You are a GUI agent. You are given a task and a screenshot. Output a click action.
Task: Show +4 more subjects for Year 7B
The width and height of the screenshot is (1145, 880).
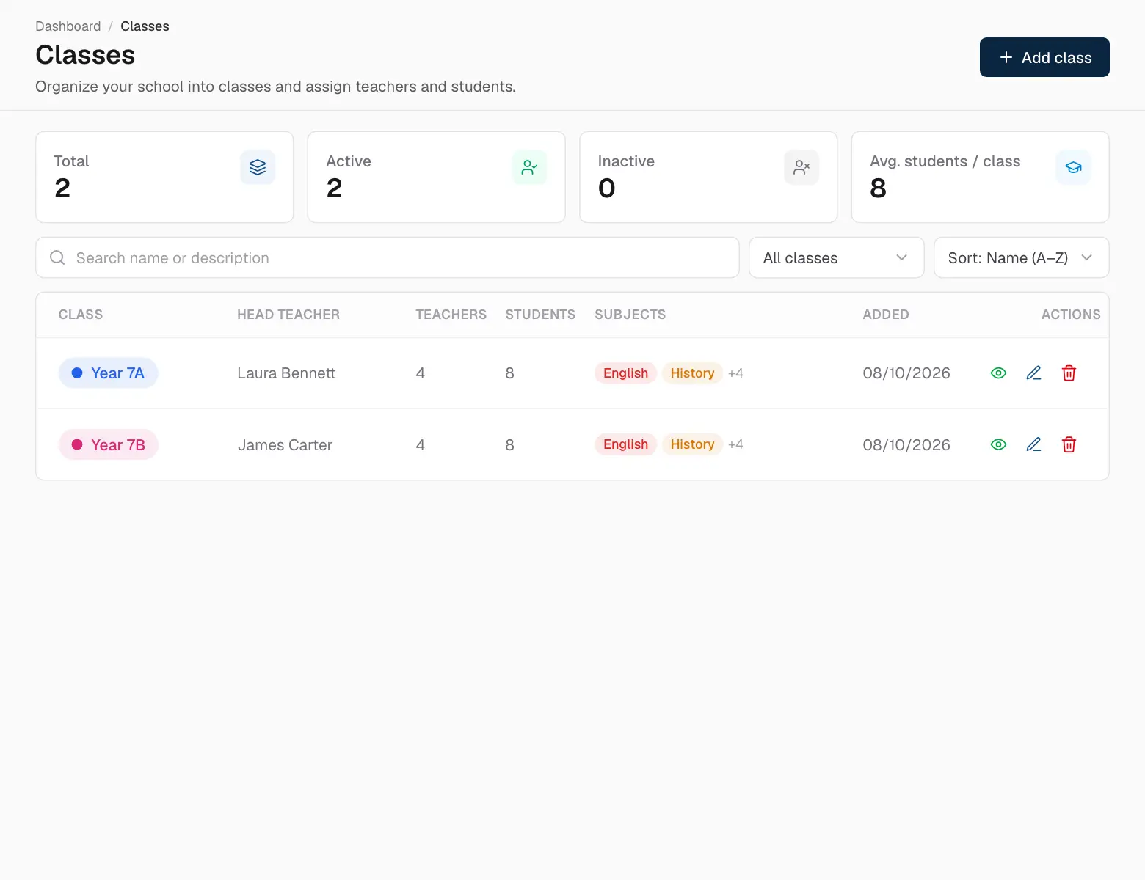[735, 444]
